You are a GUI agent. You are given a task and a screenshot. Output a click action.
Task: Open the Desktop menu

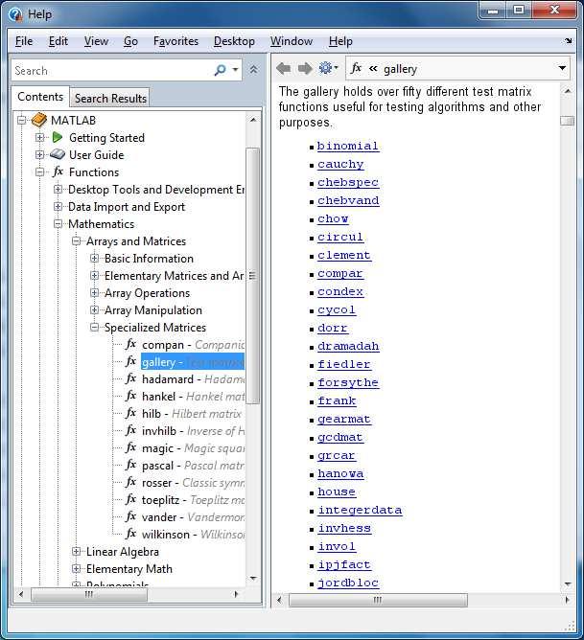tap(234, 41)
